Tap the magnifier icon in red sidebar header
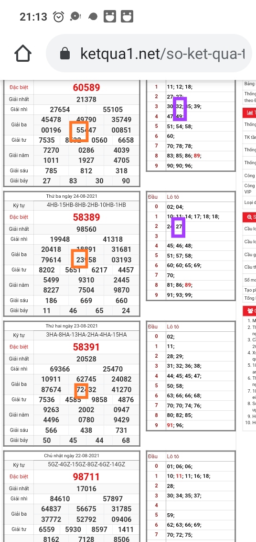Viewport: 256px width, 542px height. (249, 217)
